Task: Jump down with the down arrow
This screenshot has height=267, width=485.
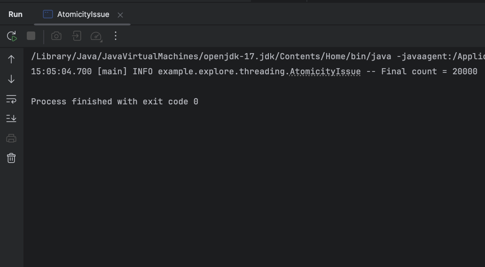Action: [12, 79]
